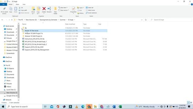
Task: Open Quick access in sidebar
Action: point(10,26)
